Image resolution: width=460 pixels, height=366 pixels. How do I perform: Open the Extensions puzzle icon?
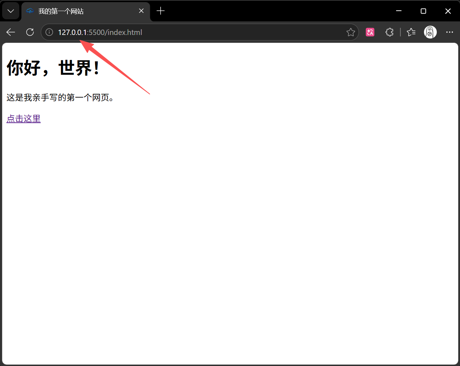pos(389,32)
